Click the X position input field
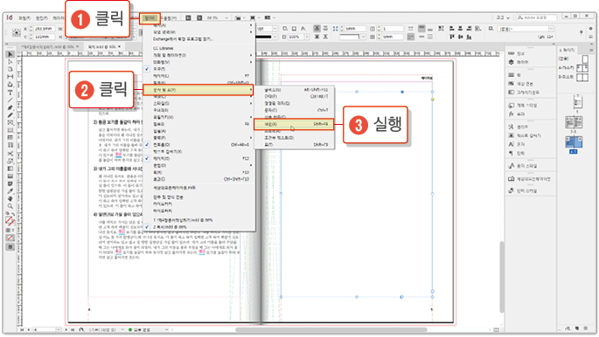This screenshot has height=337, width=599. point(45,29)
